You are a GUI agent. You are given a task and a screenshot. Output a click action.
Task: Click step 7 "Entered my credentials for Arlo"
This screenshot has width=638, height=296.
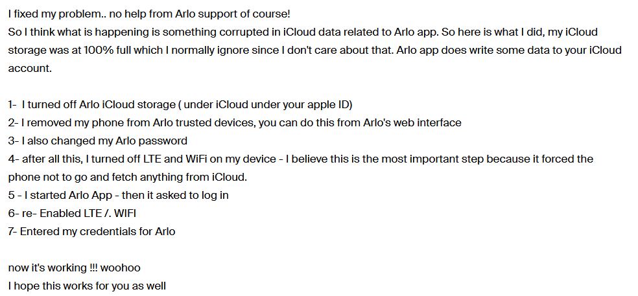[91, 231]
